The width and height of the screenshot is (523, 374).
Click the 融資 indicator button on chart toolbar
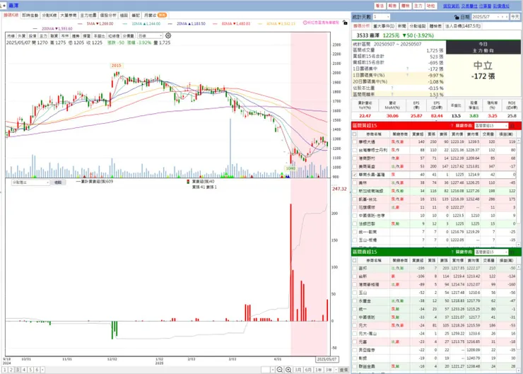coord(54,35)
